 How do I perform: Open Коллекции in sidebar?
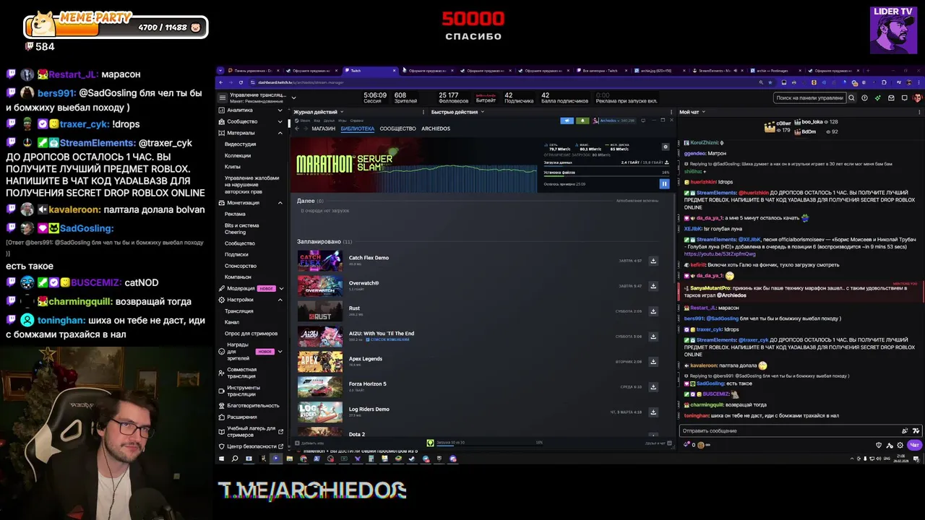pos(238,156)
